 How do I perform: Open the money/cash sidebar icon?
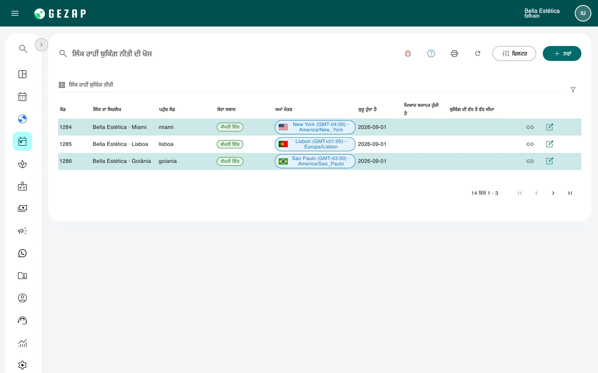[x=22, y=208]
